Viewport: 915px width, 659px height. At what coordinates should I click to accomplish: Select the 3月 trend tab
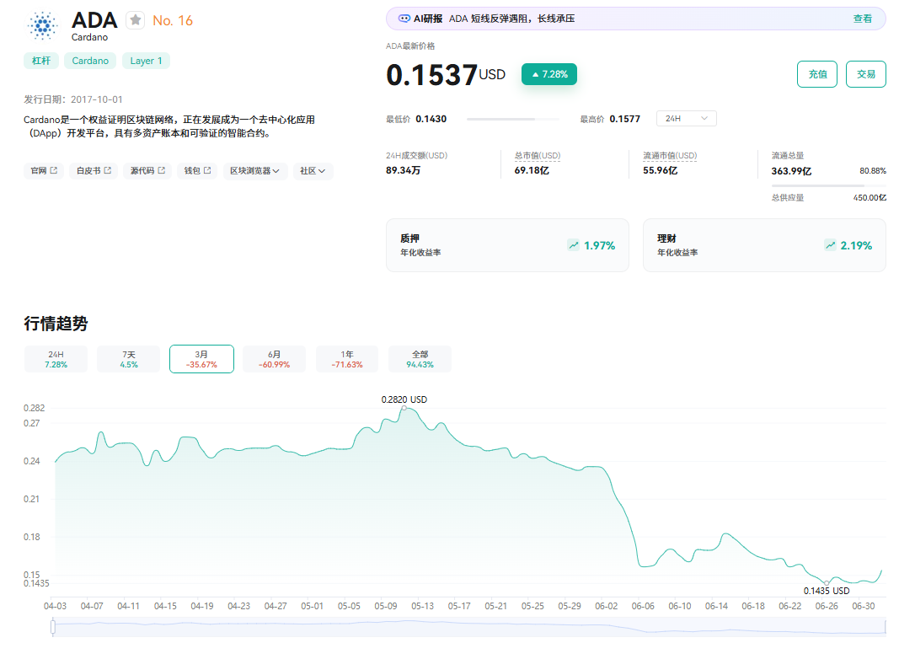tap(201, 359)
